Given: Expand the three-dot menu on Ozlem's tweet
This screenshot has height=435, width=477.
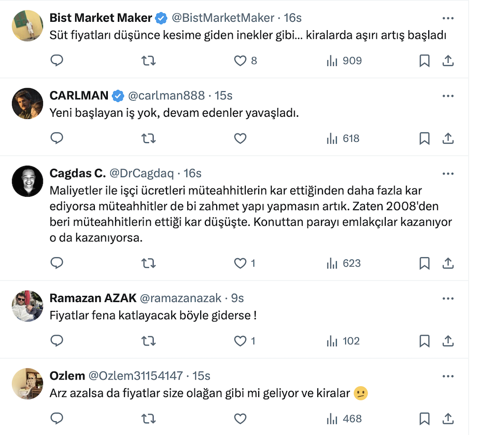Looking at the screenshot, I should (x=448, y=376).
